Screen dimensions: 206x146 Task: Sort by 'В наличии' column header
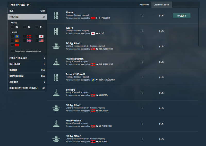(x=144, y=5)
